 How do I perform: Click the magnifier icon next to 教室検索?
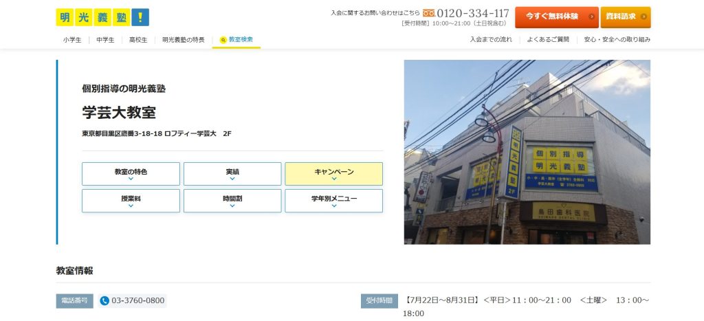tap(223, 40)
